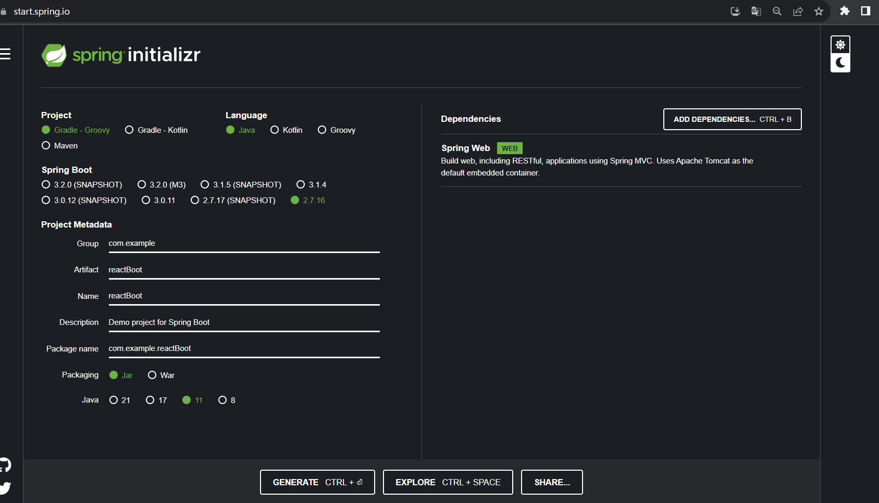Image resolution: width=879 pixels, height=503 pixels.
Task: Select Spring Boot 3.2.0 (SNAPSHOT)
Action: tap(82, 185)
